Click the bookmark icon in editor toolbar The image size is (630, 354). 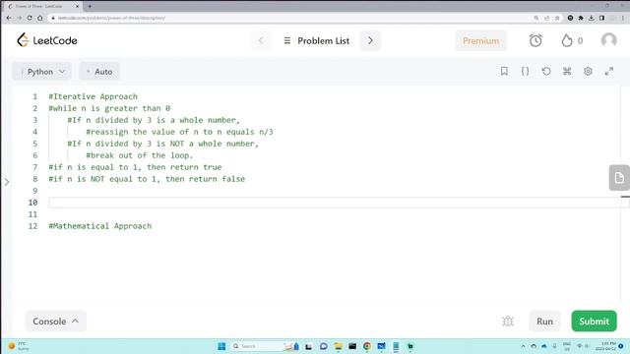pyautogui.click(x=504, y=72)
